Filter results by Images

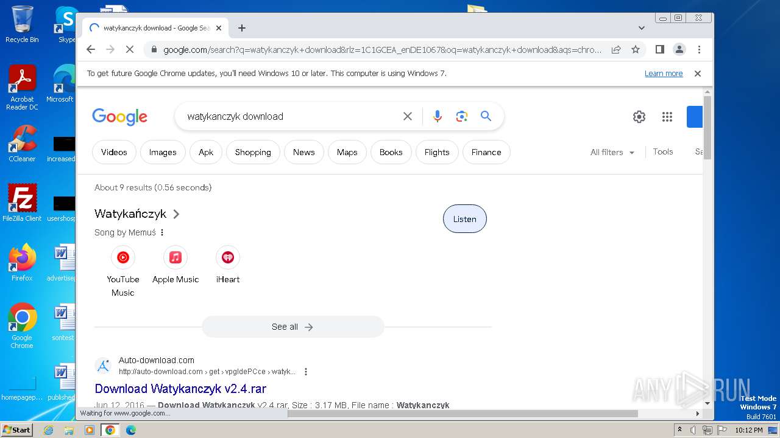coord(163,152)
